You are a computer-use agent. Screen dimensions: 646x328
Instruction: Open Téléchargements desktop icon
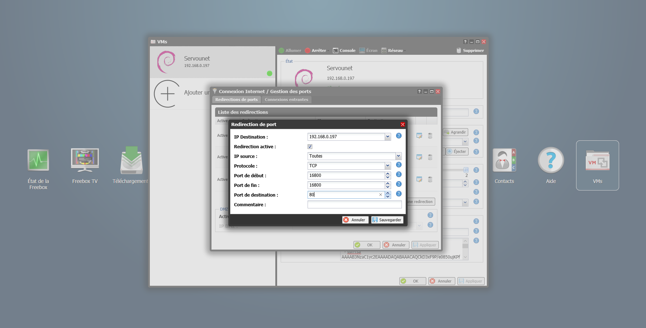click(131, 165)
